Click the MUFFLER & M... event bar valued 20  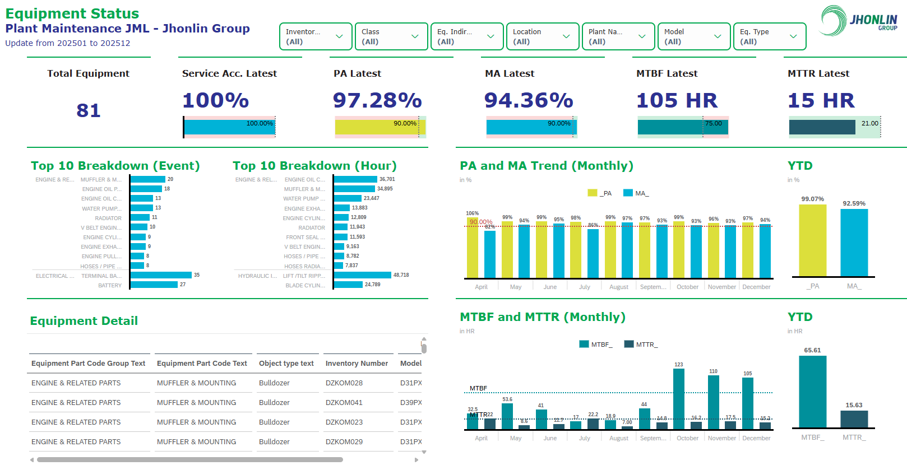148,179
